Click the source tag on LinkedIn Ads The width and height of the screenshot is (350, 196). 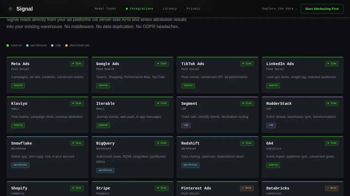click(x=273, y=85)
